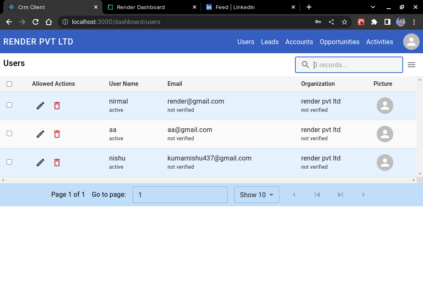The image size is (423, 297).
Task: Go back in browser history
Action: (x=9, y=22)
